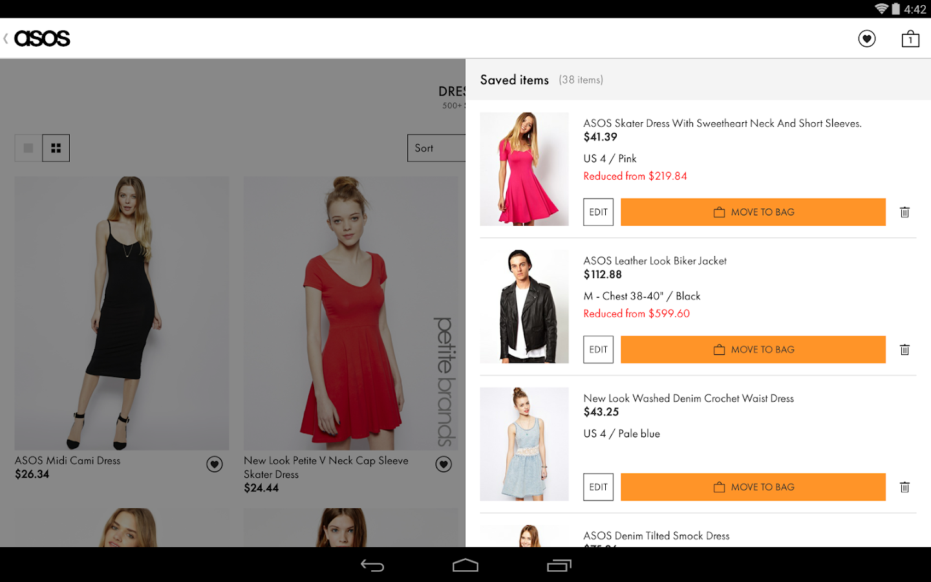Click 'Reduced from $219.84' text
Image resolution: width=931 pixels, height=582 pixels.
pos(635,177)
